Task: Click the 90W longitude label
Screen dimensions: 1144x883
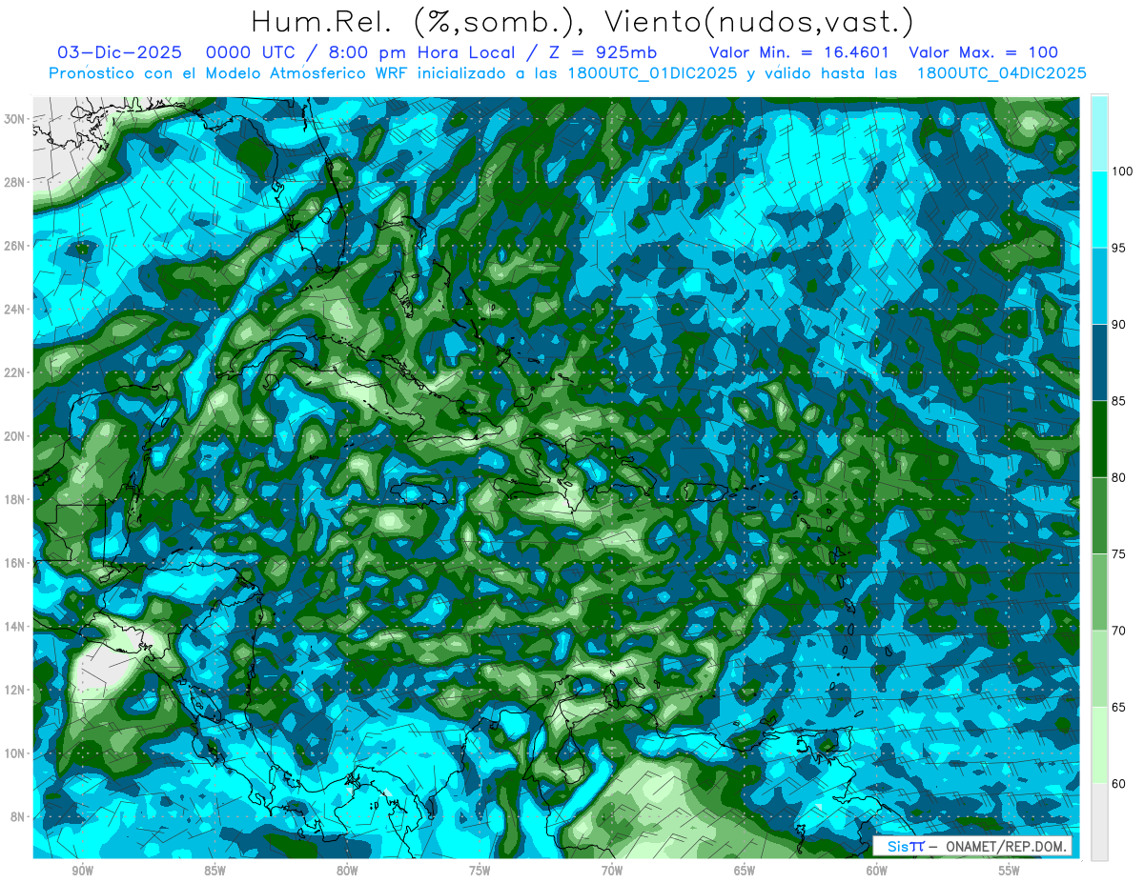Action: [x=82, y=871]
